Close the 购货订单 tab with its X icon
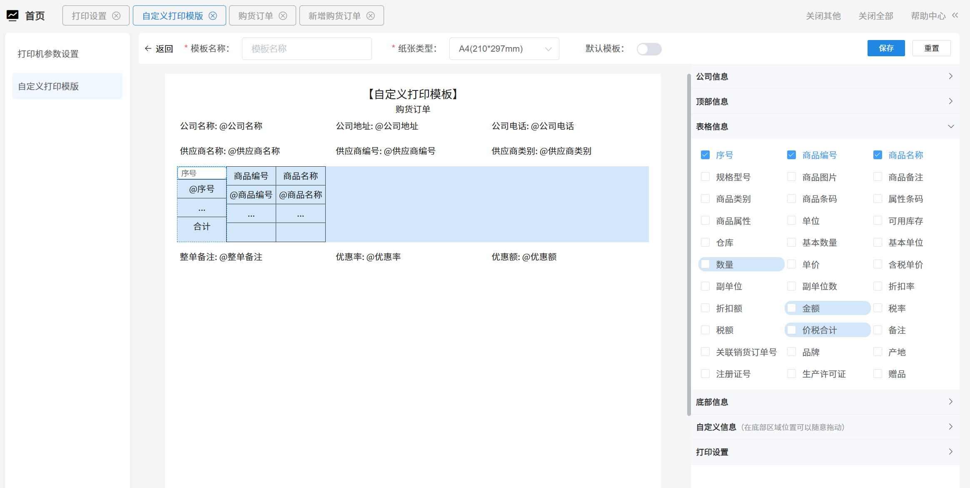 click(x=283, y=16)
